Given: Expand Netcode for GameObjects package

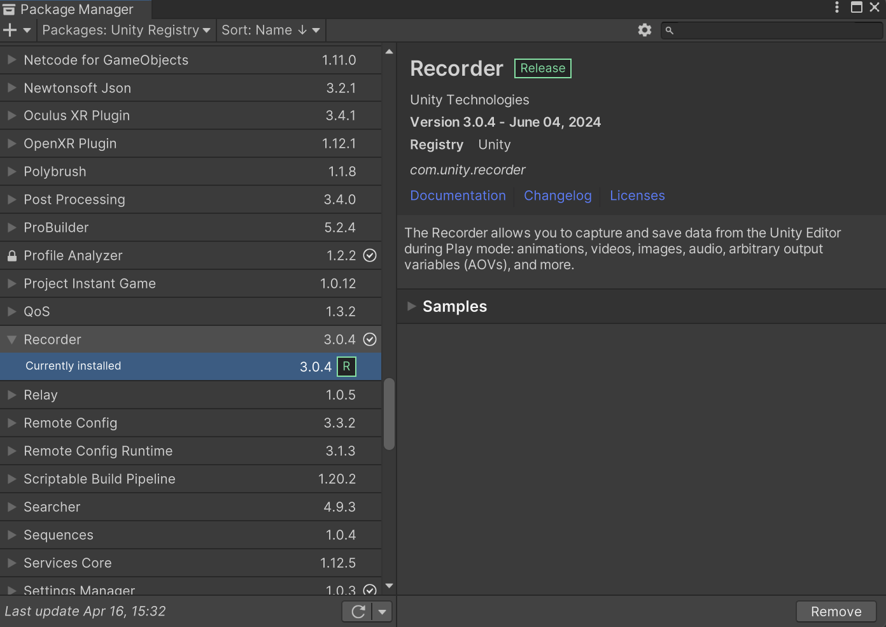Looking at the screenshot, I should [x=11, y=60].
